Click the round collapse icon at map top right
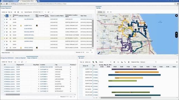179x100 pixels. pos(176,16)
